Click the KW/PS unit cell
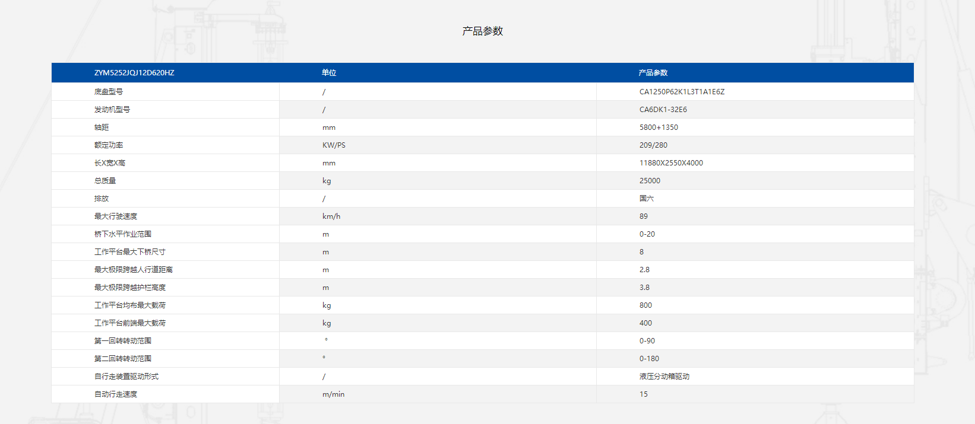This screenshot has width=975, height=424. click(x=334, y=145)
